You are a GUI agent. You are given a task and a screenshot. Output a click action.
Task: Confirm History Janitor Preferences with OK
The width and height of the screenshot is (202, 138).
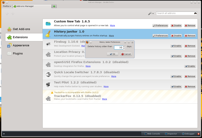[x=113, y=54]
